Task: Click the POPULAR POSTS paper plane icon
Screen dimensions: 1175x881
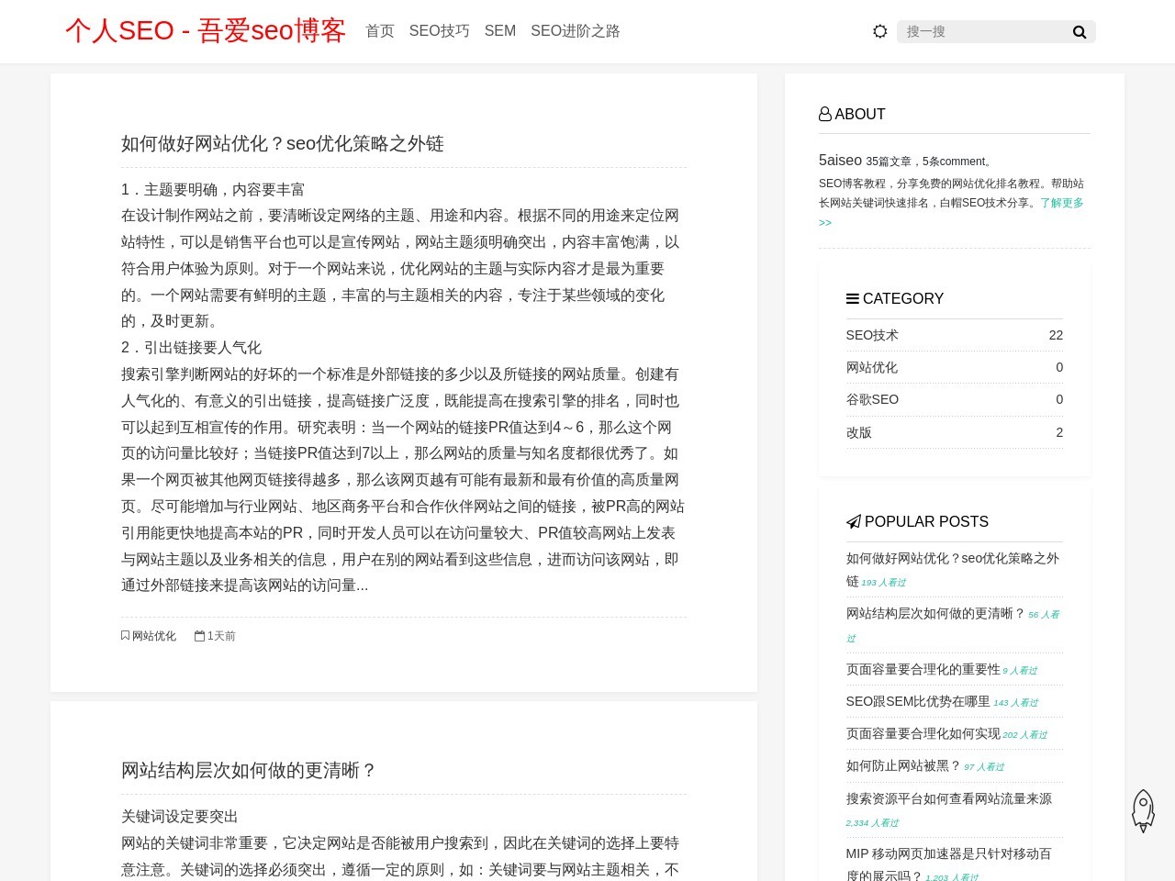Action: tap(854, 521)
